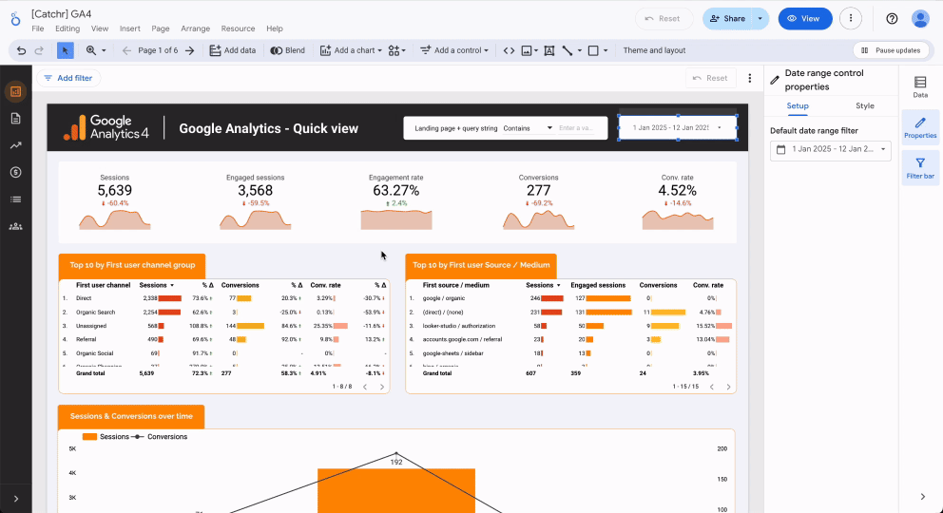Open the trend line icon in left sidebar
The width and height of the screenshot is (943, 513).
(x=15, y=145)
